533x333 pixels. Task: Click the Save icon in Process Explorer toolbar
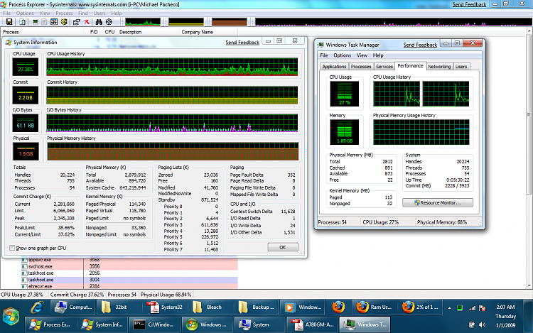[9, 22]
